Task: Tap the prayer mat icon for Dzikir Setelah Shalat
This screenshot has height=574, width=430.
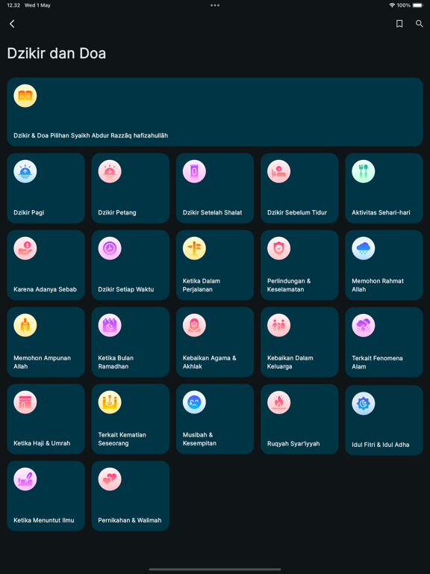Action: tap(194, 171)
